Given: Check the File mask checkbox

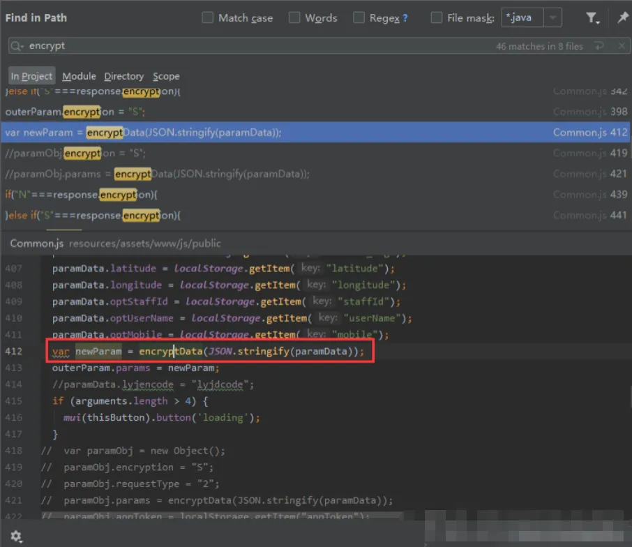Looking at the screenshot, I should (437, 18).
